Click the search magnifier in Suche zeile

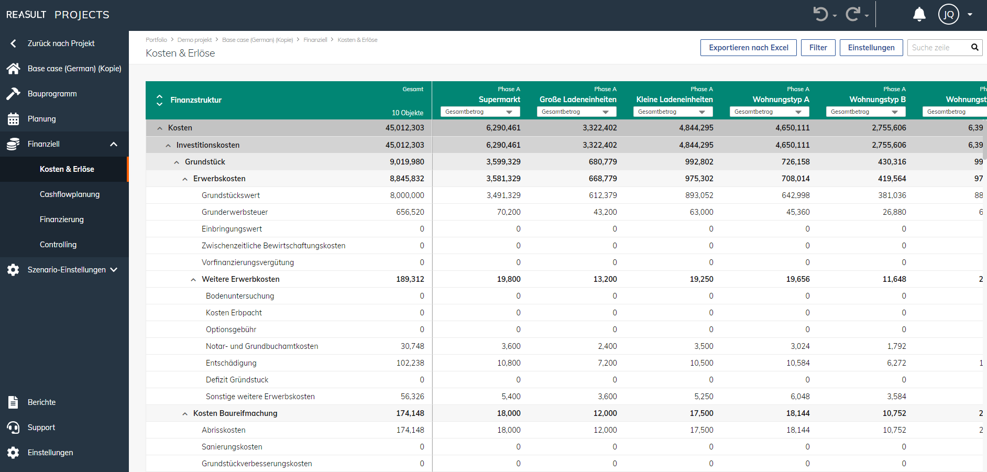click(x=974, y=47)
